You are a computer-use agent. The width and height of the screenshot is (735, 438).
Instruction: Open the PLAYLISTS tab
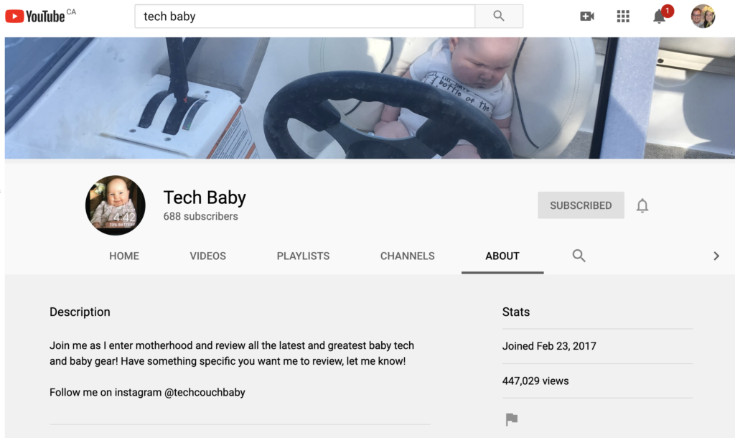[303, 256]
